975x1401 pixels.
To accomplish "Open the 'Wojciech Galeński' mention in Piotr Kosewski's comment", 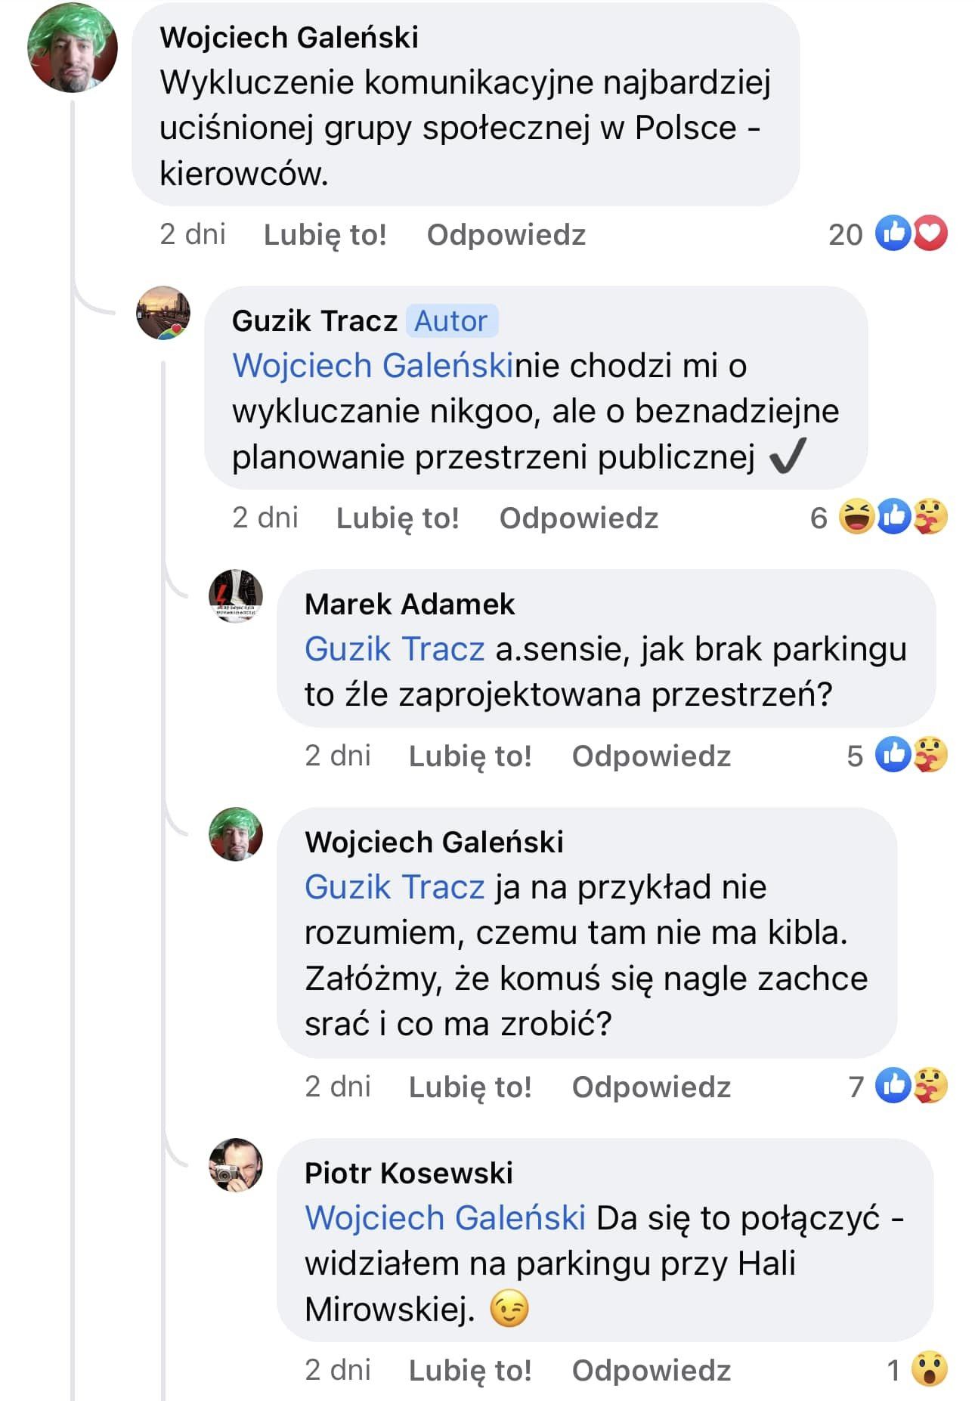I will (x=445, y=1217).
